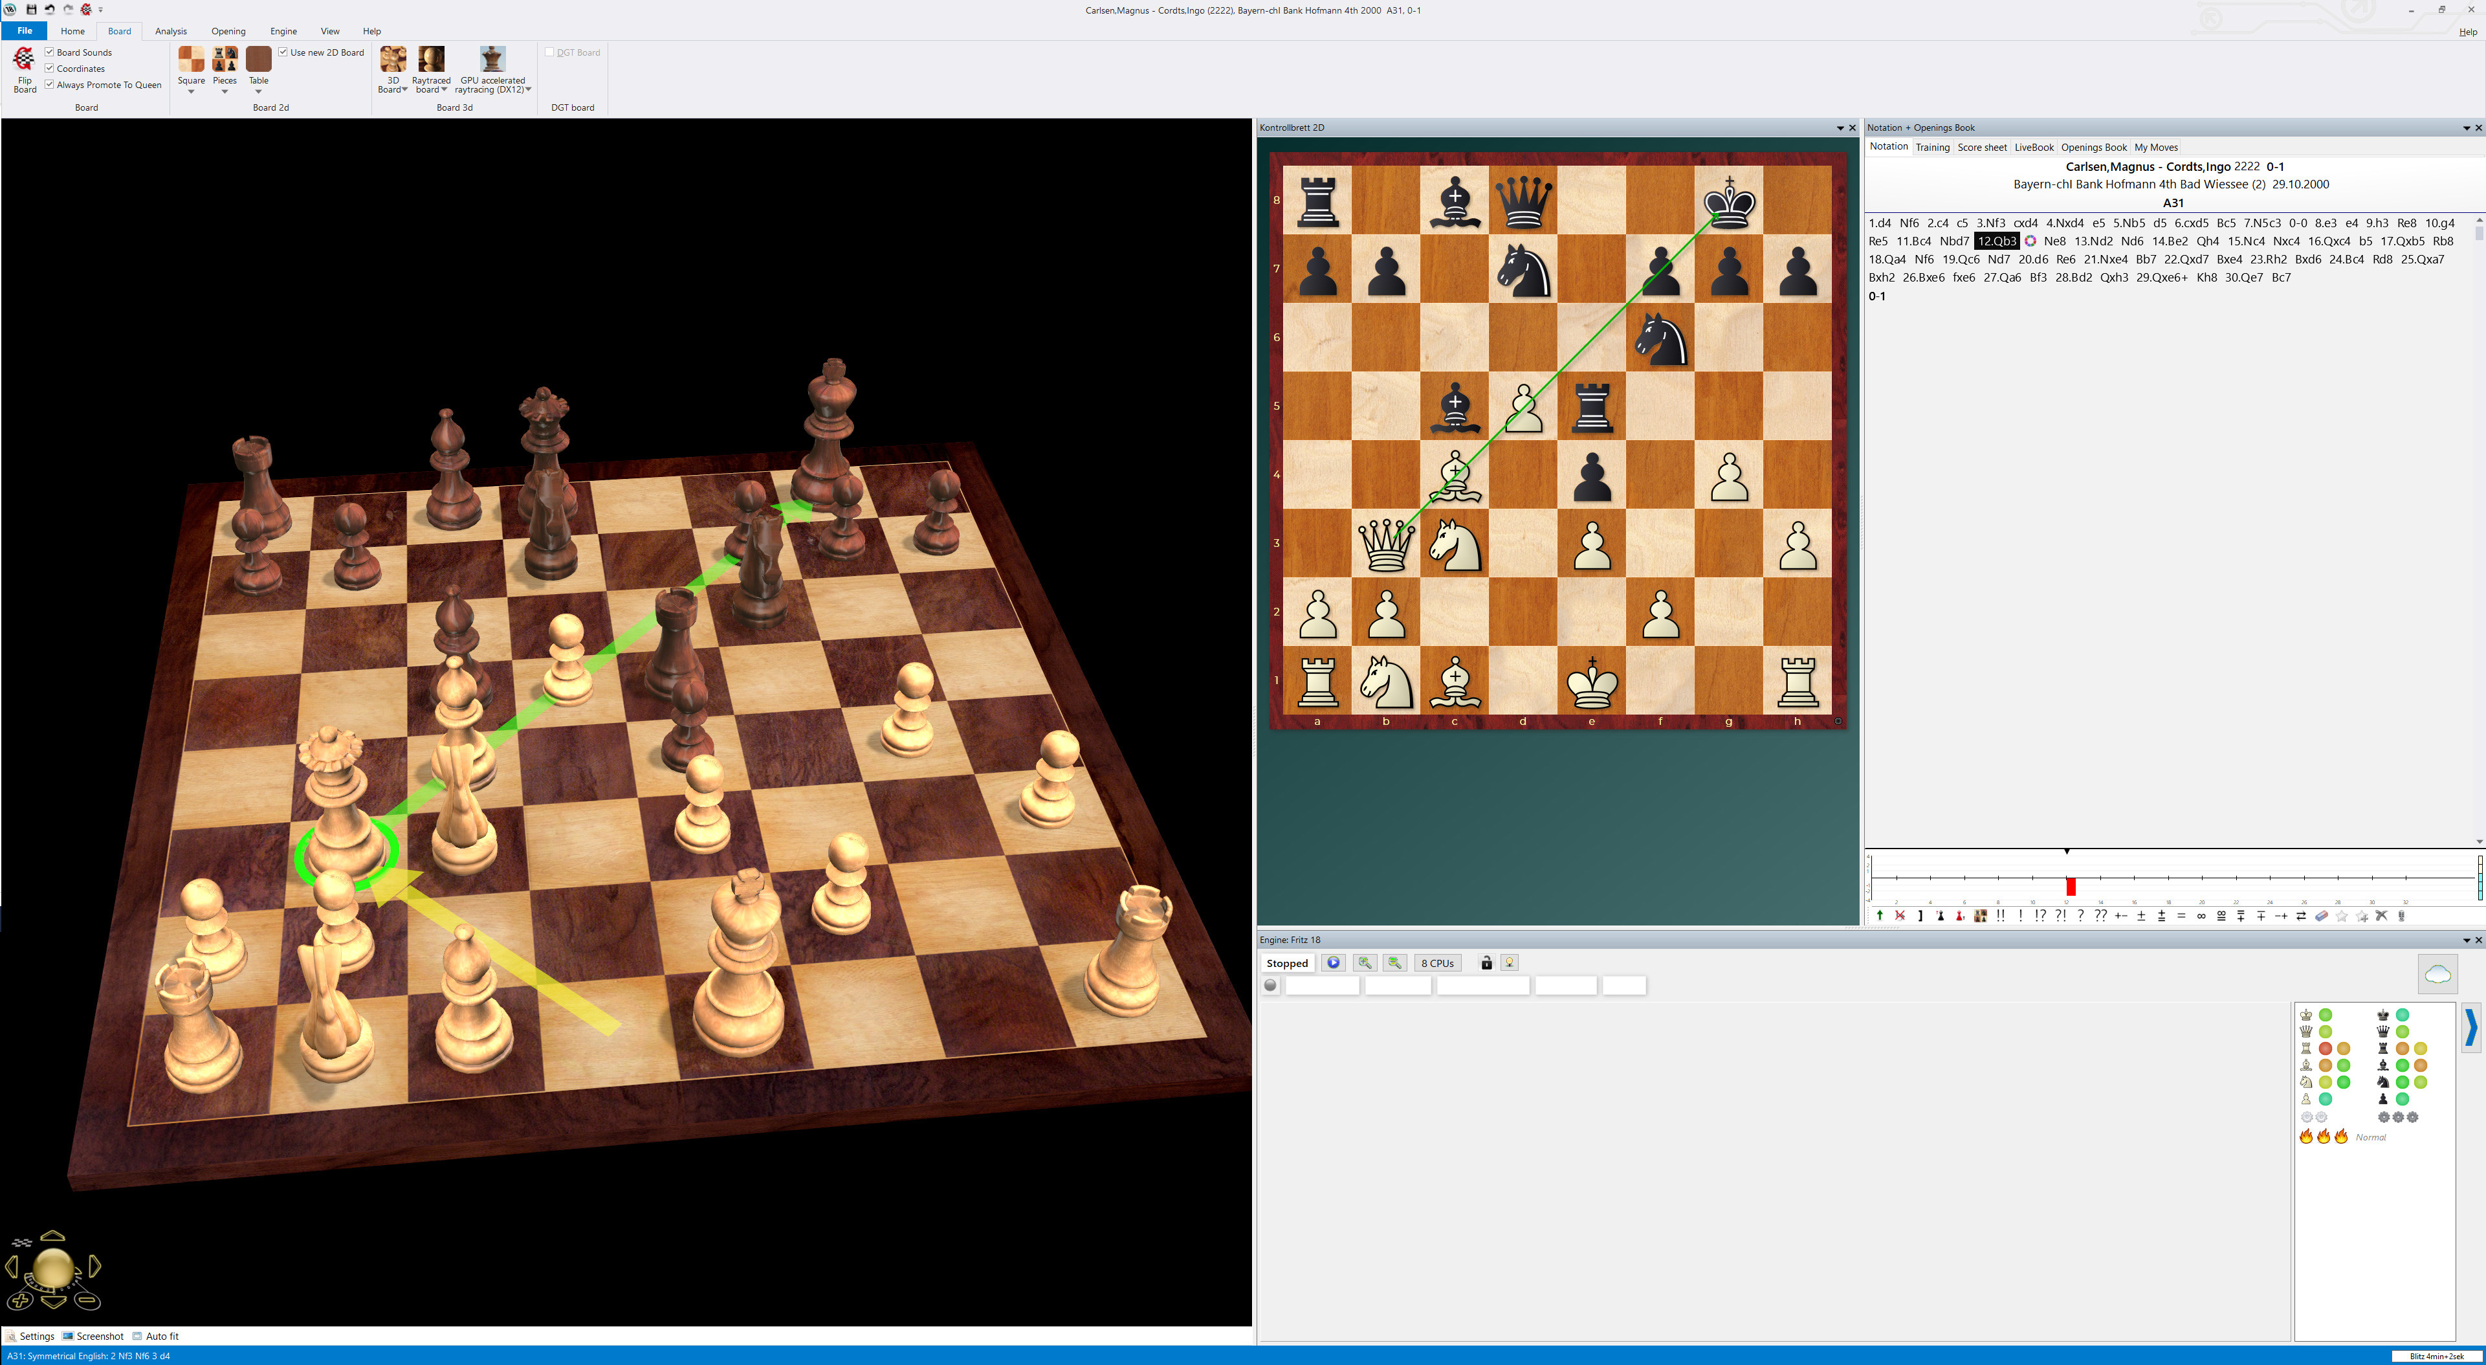This screenshot has width=2486, height=1365.
Task: Click the 8 CPUs button
Action: point(1438,962)
